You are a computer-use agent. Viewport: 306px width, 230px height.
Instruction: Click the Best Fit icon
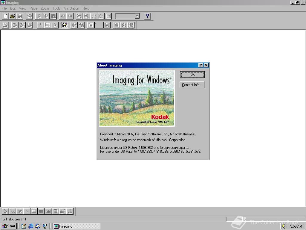tap(101, 16)
